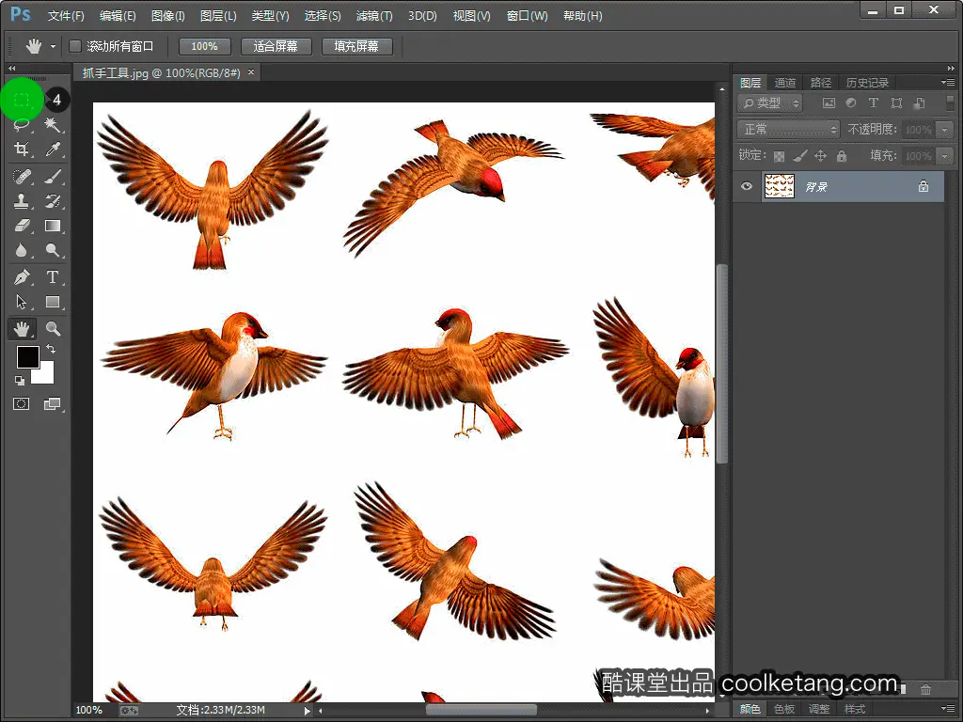Screen dimensions: 963x722
Task: Open the Layers panel flyout menu
Action: point(948,82)
